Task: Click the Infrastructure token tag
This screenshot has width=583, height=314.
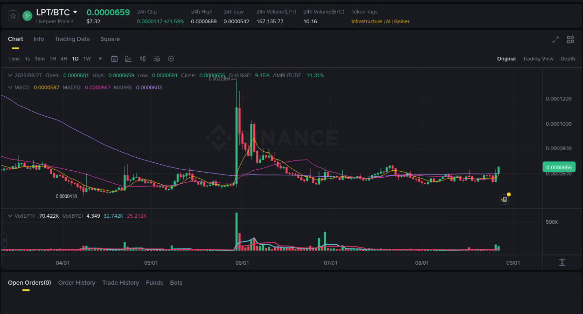Action: [367, 21]
